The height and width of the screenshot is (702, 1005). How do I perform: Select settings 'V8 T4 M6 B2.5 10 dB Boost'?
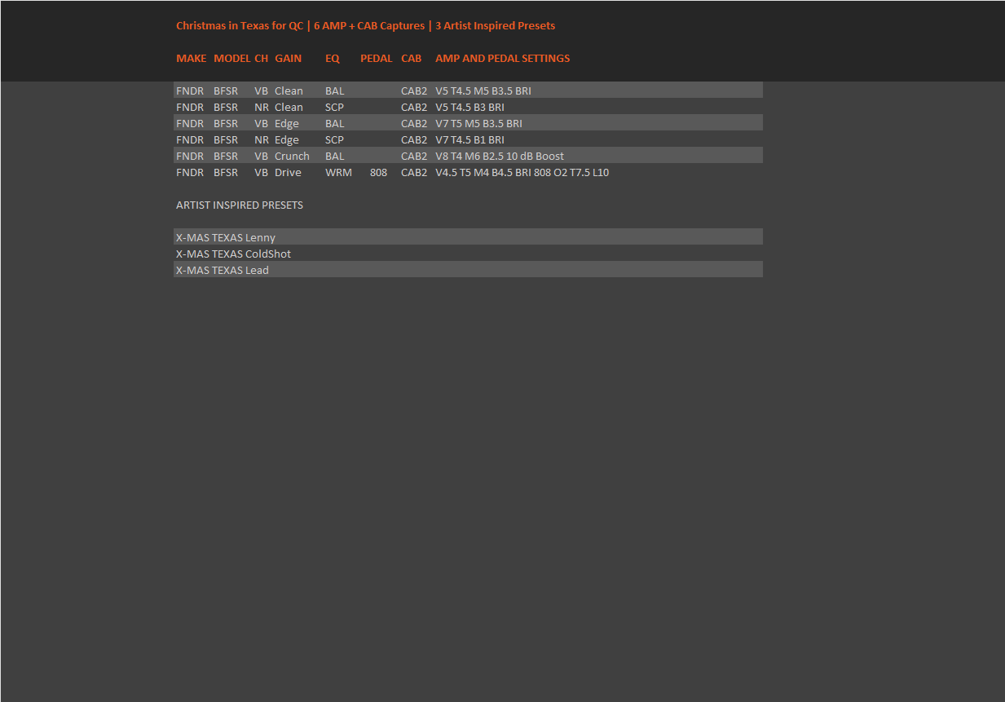click(x=500, y=157)
